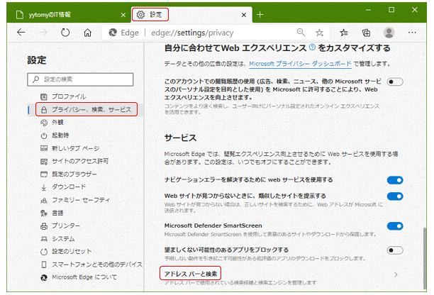Click the user profile avatar

(389, 32)
